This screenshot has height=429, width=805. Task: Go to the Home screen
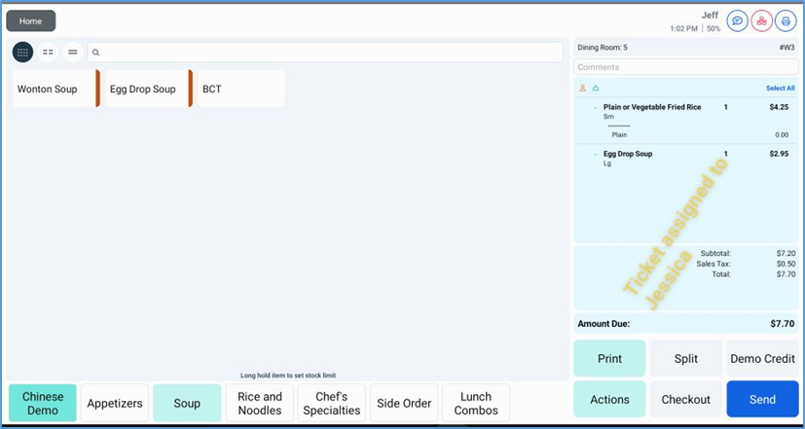(x=30, y=20)
